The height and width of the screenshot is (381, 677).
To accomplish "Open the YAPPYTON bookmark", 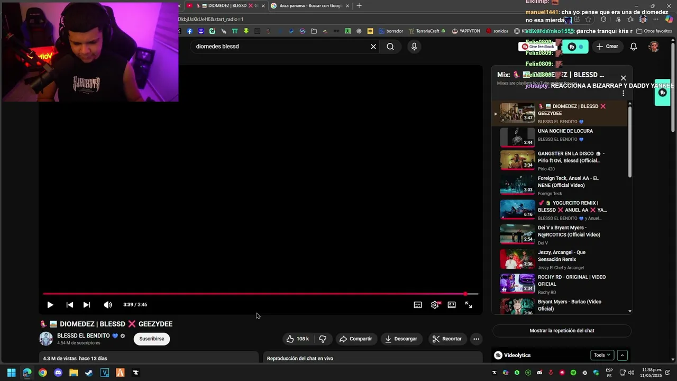I will [x=466, y=31].
